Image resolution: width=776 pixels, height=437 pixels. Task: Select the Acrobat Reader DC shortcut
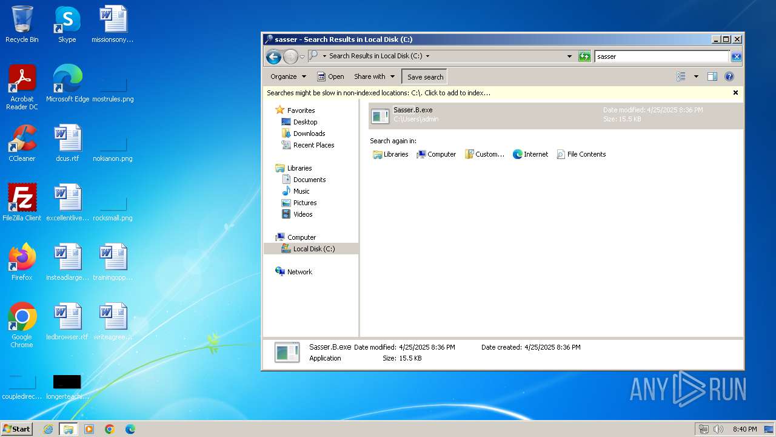click(x=22, y=87)
